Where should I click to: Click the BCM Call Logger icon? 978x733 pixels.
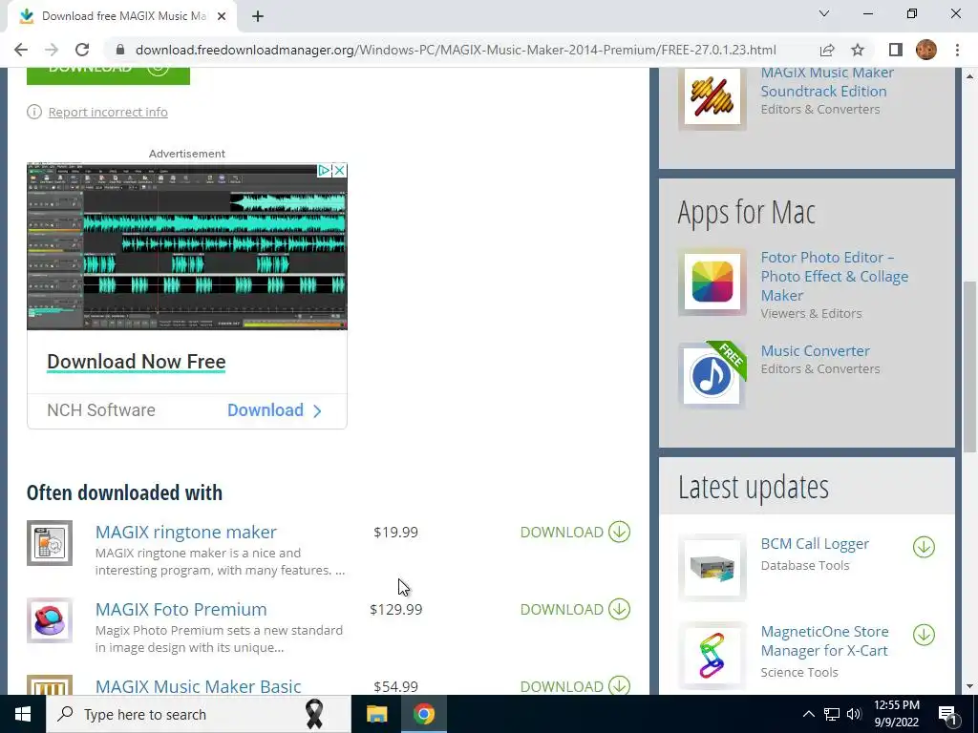[712, 567]
